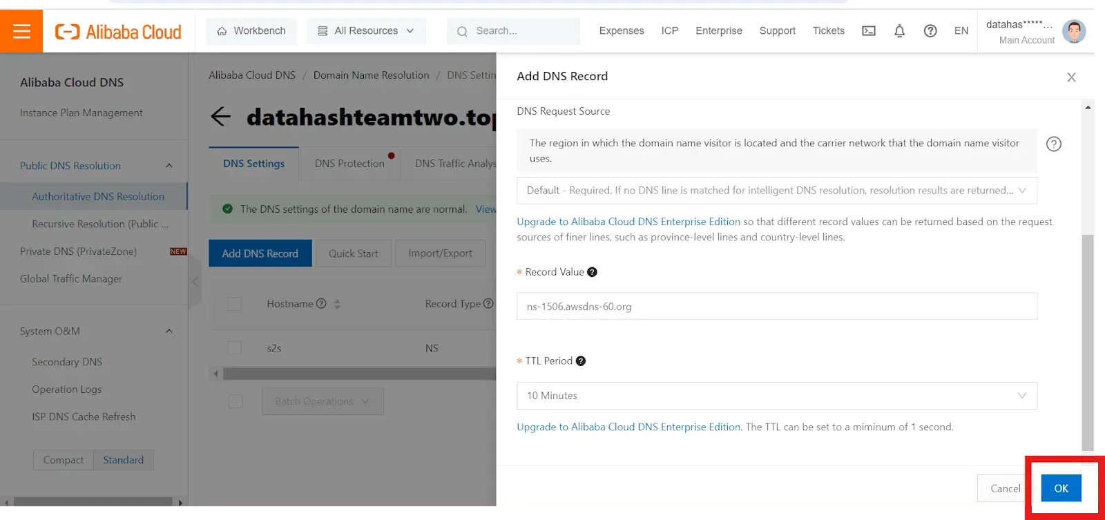1105x520 pixels.
Task: Click the Alibaba Cloud DNS breadcrumb
Action: pos(252,75)
